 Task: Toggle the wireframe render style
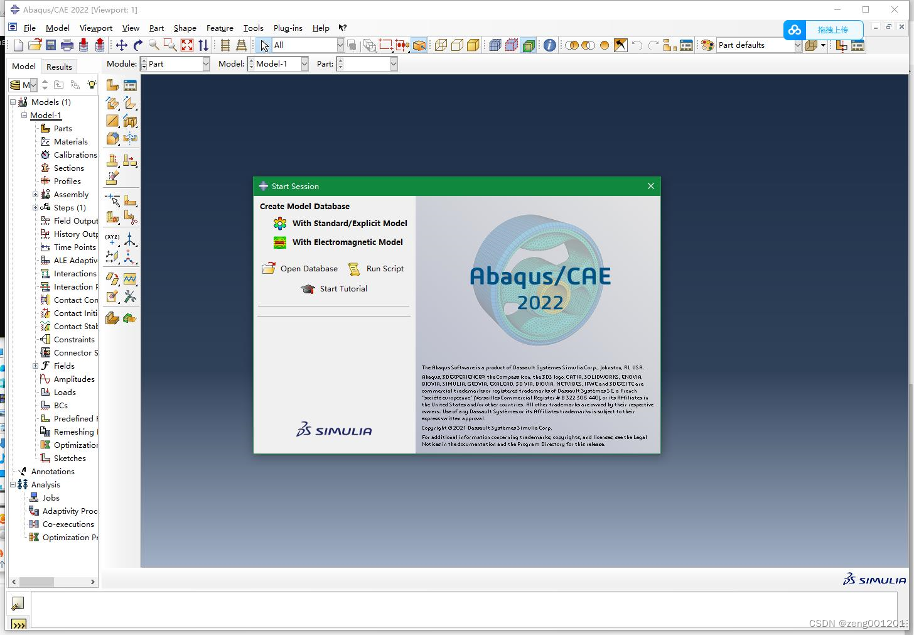[x=440, y=45]
